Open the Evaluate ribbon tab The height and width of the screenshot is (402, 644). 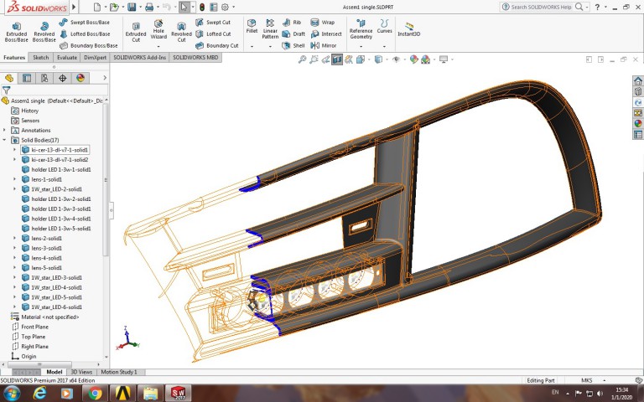coord(67,58)
